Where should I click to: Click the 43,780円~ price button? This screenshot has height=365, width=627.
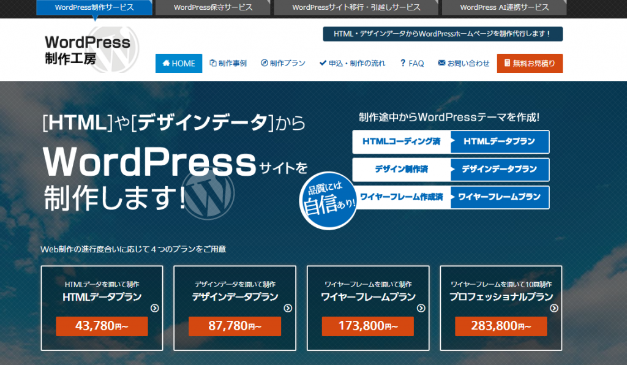click(x=102, y=326)
